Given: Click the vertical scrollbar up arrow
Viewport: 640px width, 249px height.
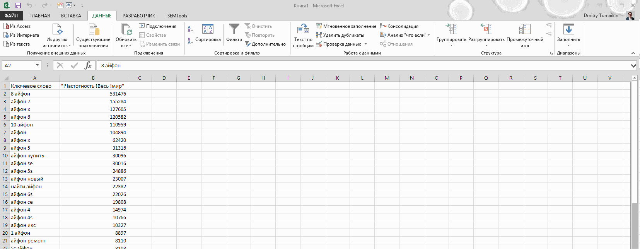Looking at the screenshot, I should [635, 78].
